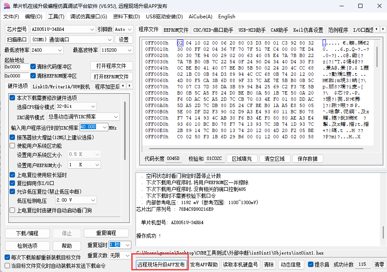Select the Link1D/Writer1A/U8W脱机 tab
Viewport: 387px width, 272px height.
[61, 87]
